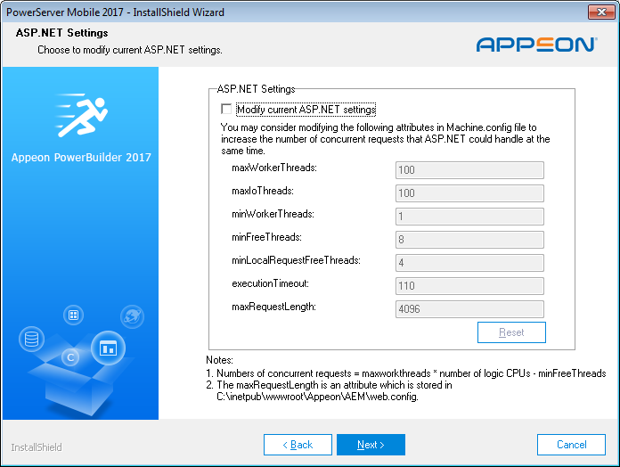
Task: Click the grid icon in the sidebar
Action: 74,315
